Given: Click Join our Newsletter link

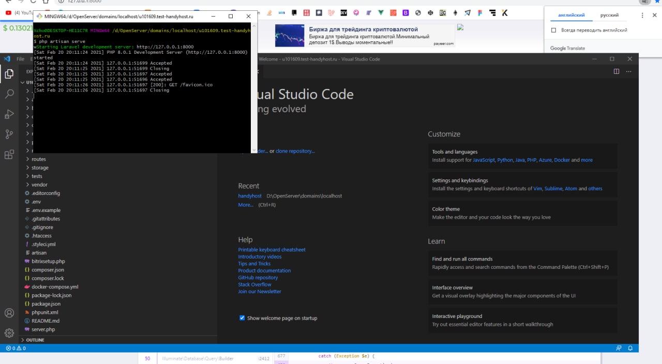Looking at the screenshot, I should click(x=260, y=292).
